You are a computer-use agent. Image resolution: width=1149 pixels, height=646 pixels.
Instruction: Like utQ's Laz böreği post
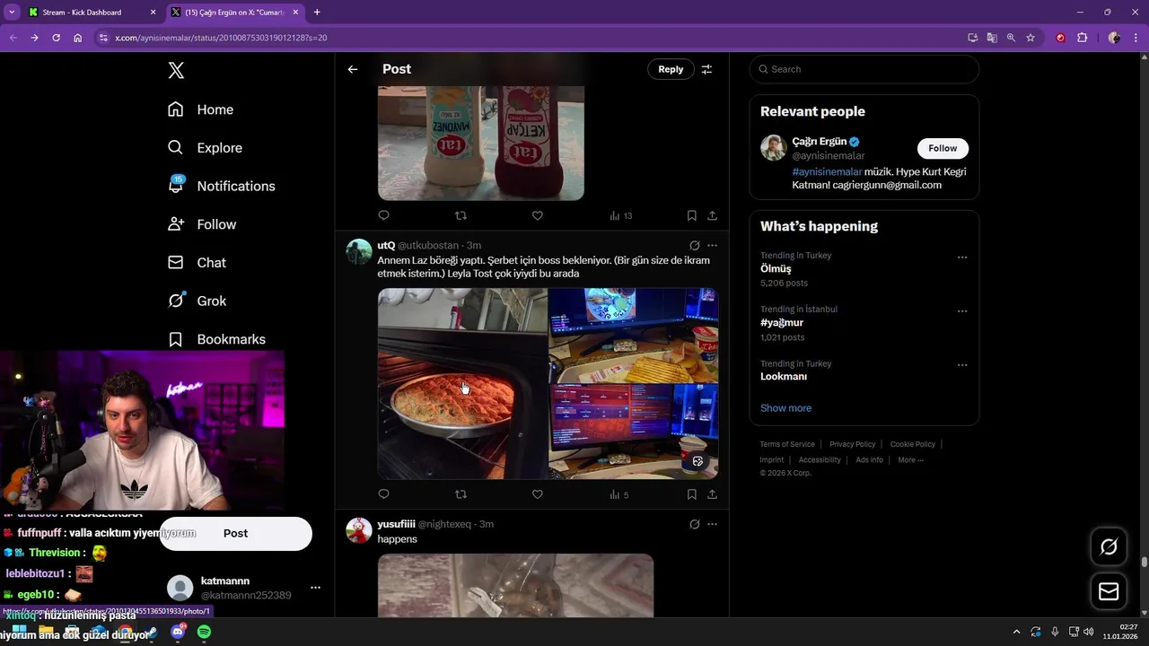537,494
